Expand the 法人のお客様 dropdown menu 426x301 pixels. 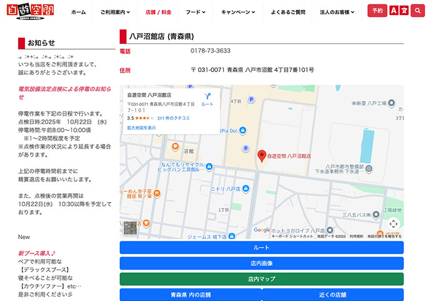[337, 12]
